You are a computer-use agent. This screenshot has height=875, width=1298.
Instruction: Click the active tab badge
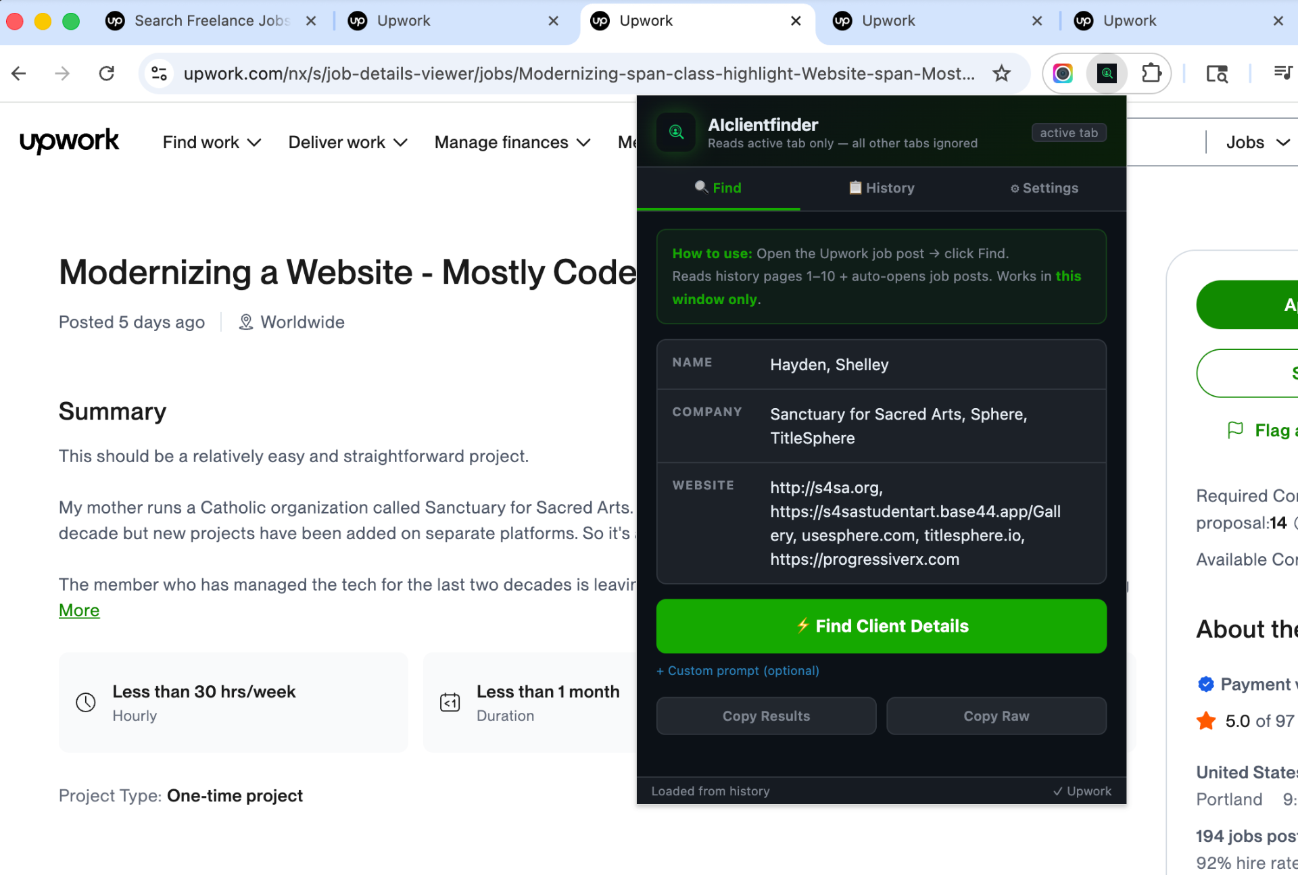1069,132
